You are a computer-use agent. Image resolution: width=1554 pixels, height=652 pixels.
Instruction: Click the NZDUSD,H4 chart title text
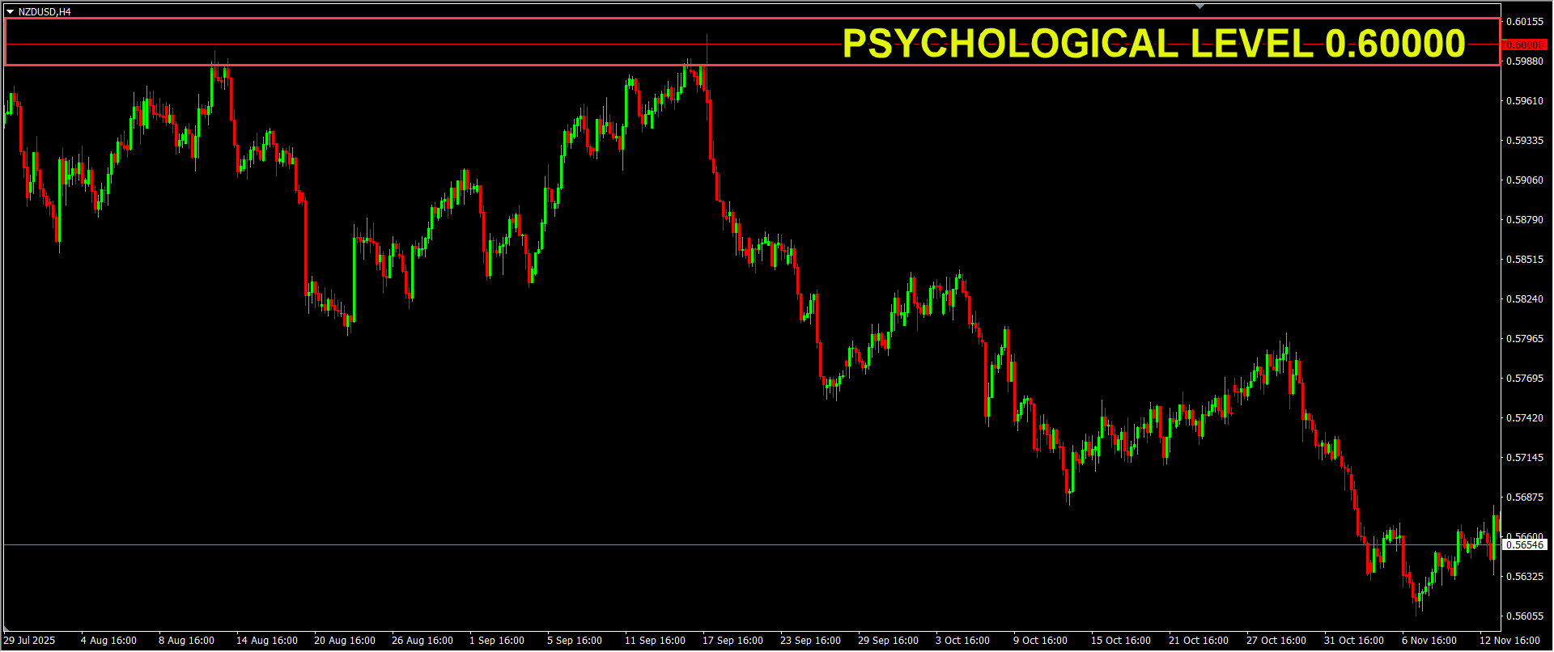click(45, 12)
